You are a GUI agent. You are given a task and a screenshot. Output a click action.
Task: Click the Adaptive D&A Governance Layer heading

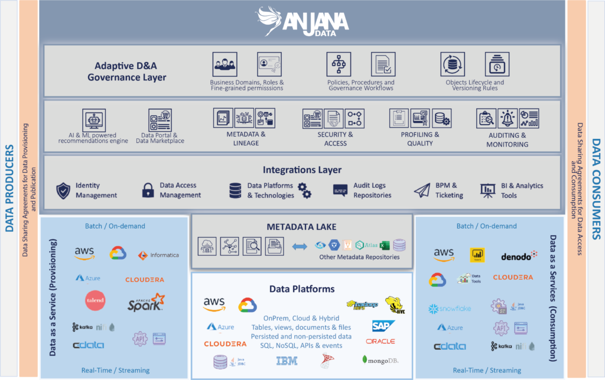tap(127, 72)
